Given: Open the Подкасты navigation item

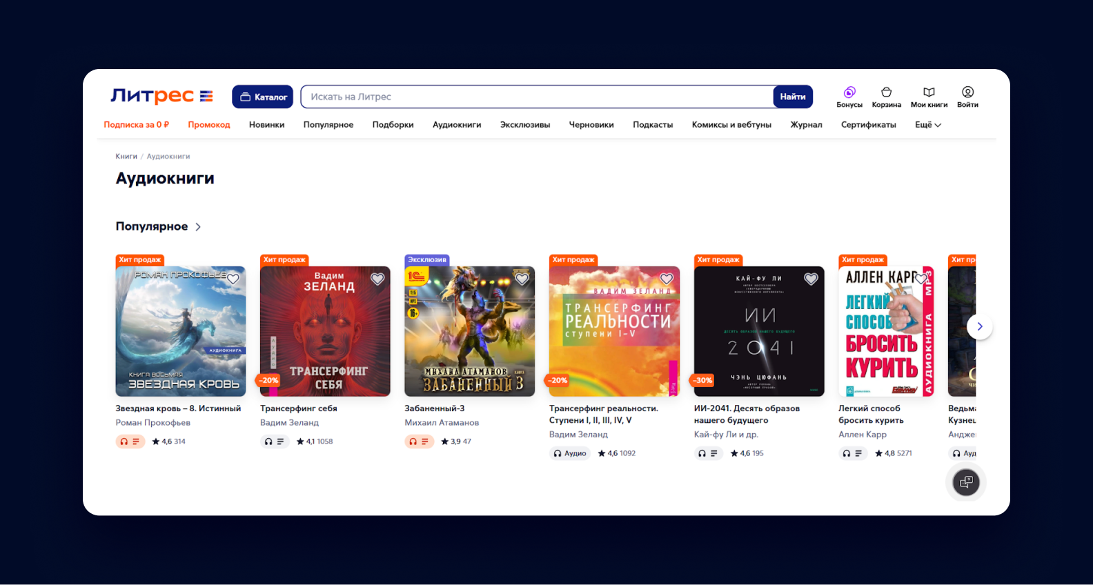Looking at the screenshot, I should 653,125.
